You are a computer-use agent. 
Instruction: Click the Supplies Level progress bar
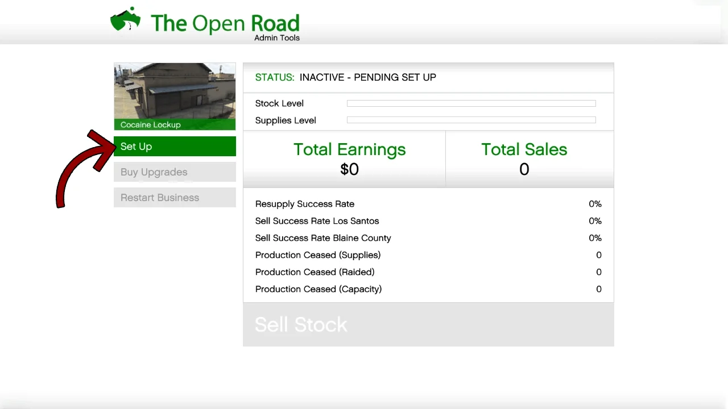click(x=471, y=120)
